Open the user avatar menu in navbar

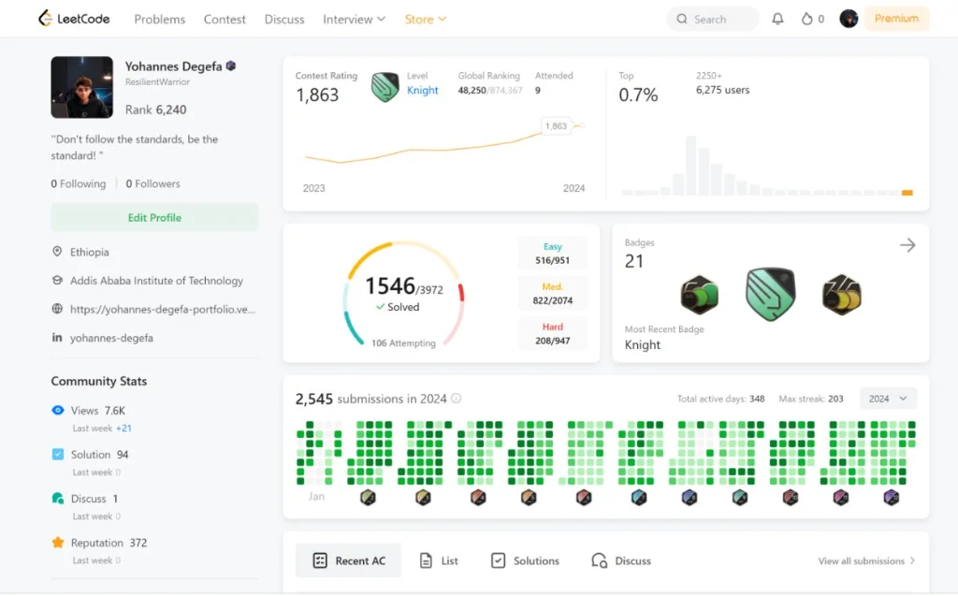coord(849,19)
